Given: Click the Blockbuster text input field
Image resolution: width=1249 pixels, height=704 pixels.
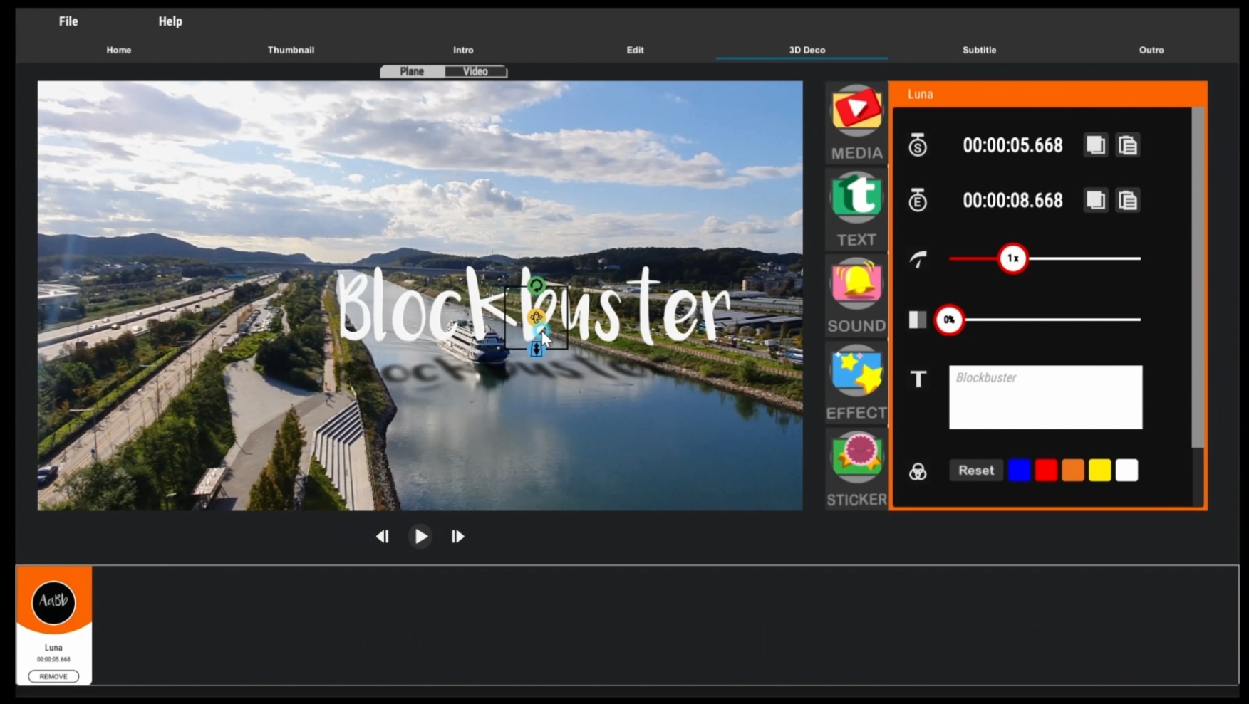Looking at the screenshot, I should (x=1045, y=397).
